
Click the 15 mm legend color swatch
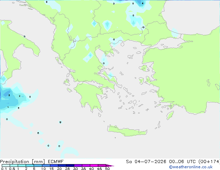pos(54,165)
